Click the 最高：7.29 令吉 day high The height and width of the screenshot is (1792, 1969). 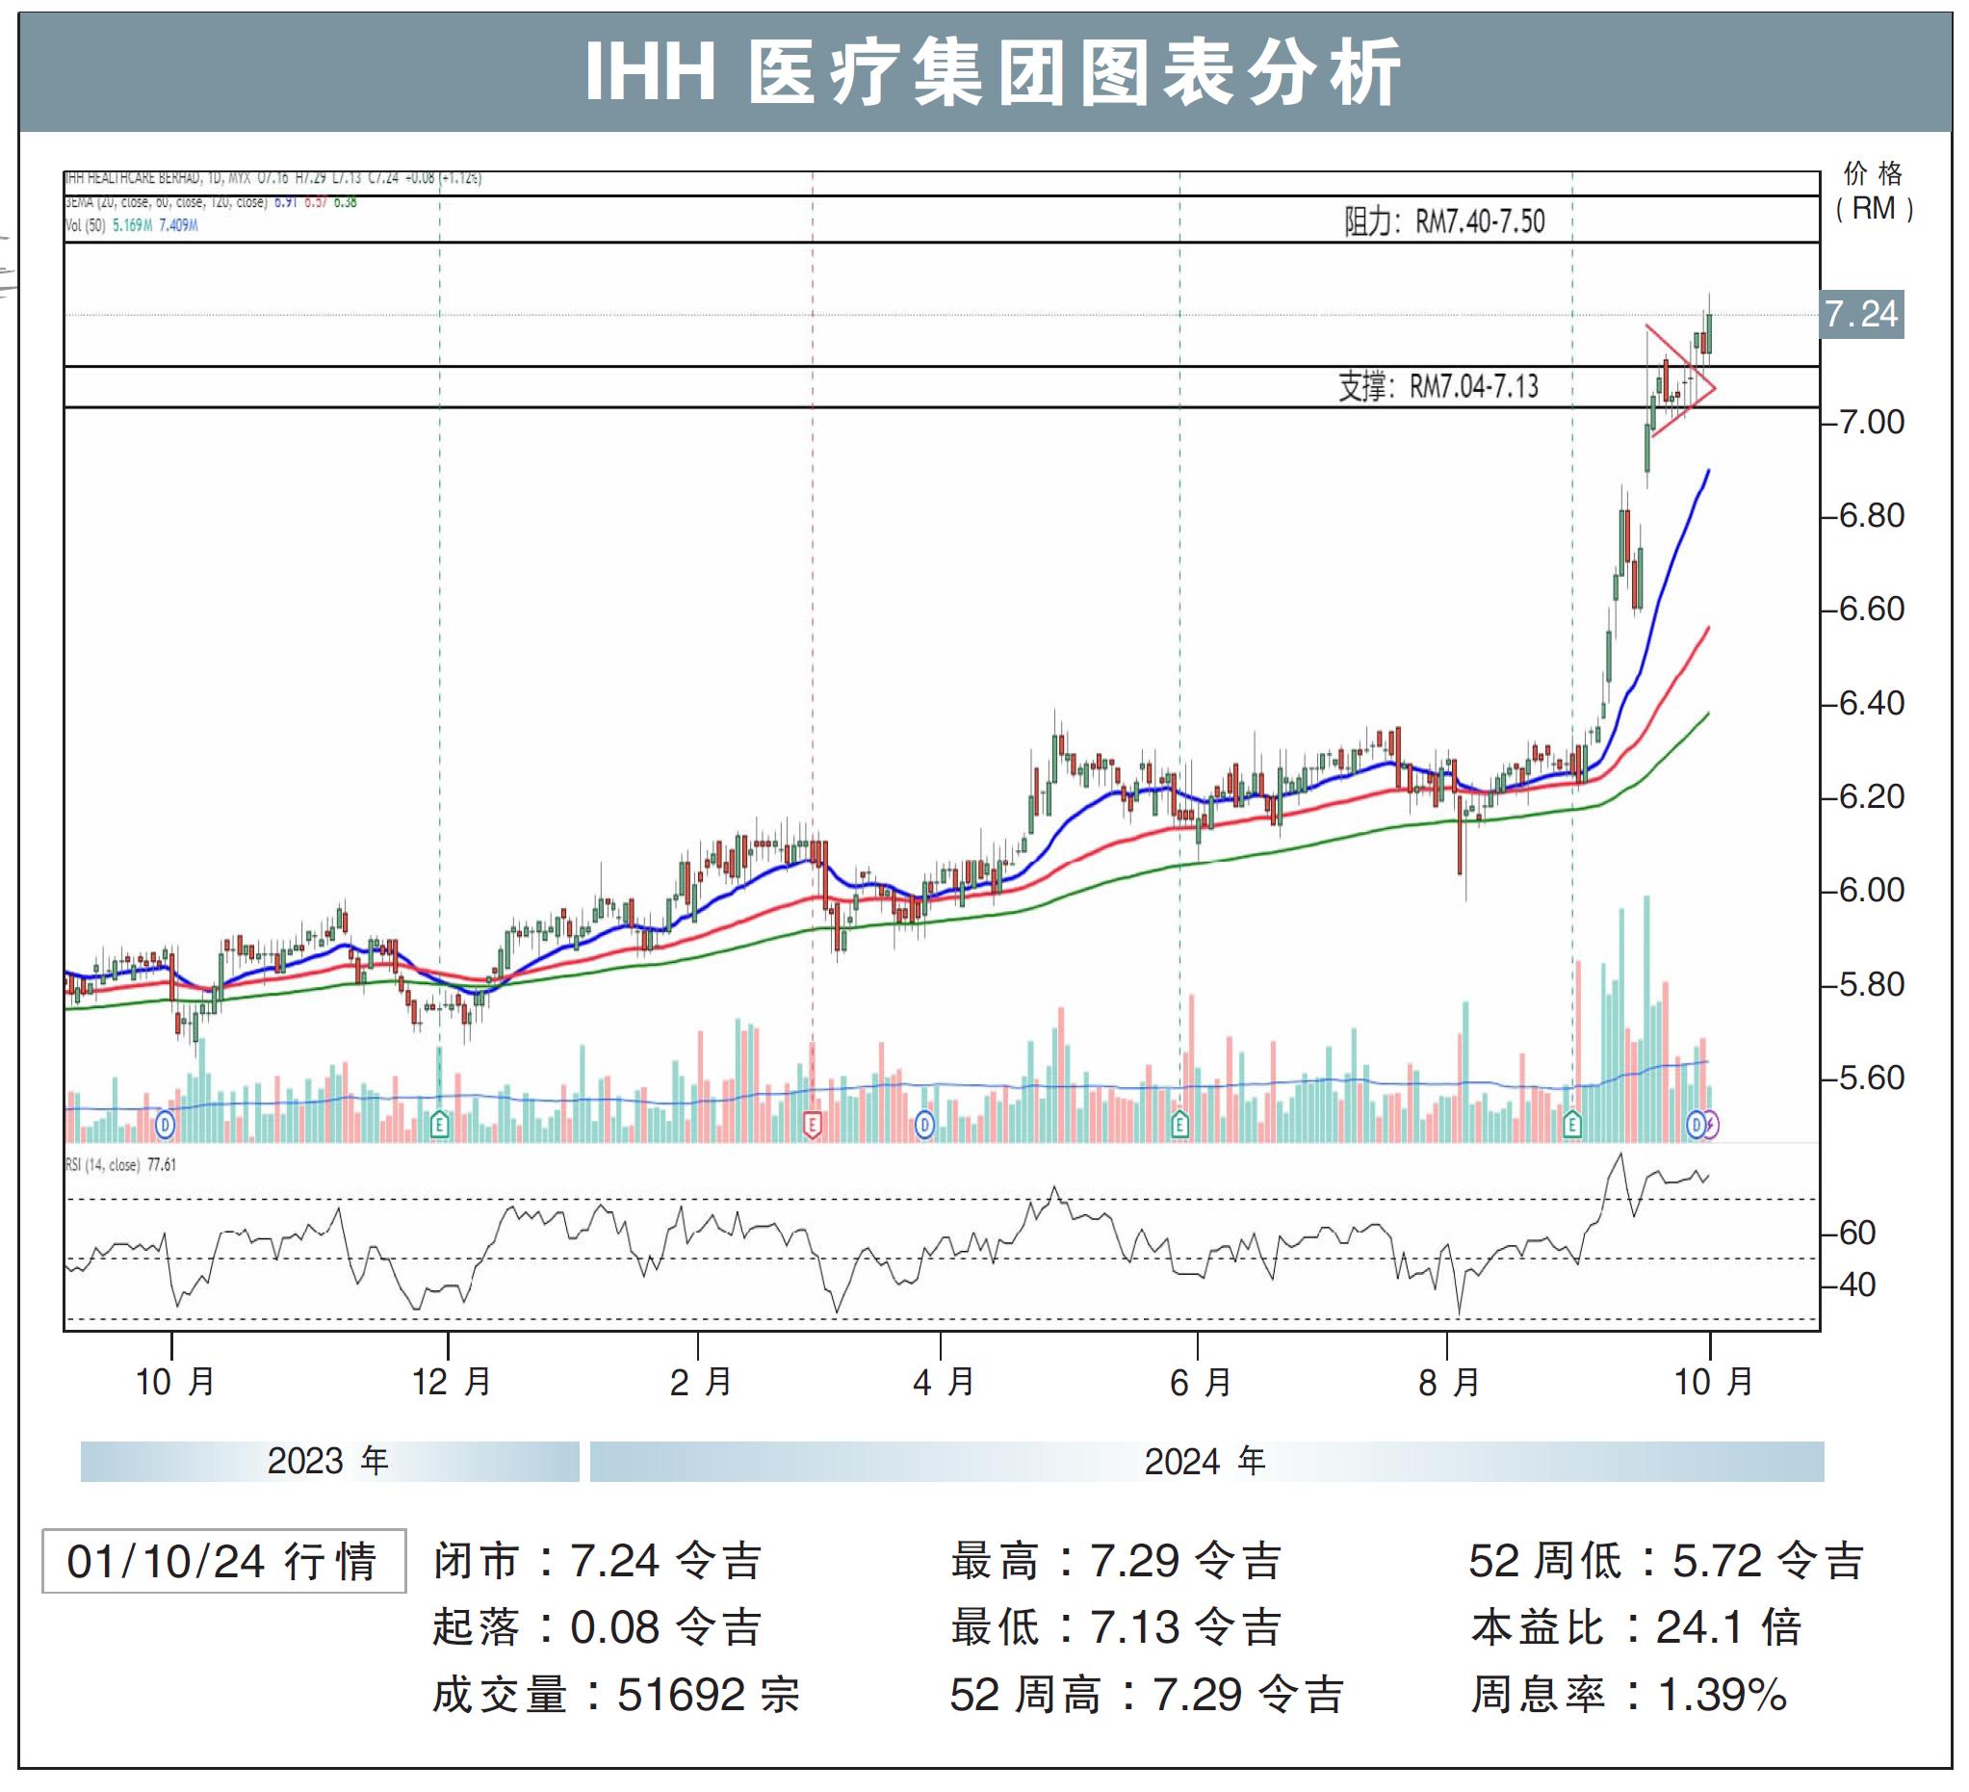tap(1116, 1561)
